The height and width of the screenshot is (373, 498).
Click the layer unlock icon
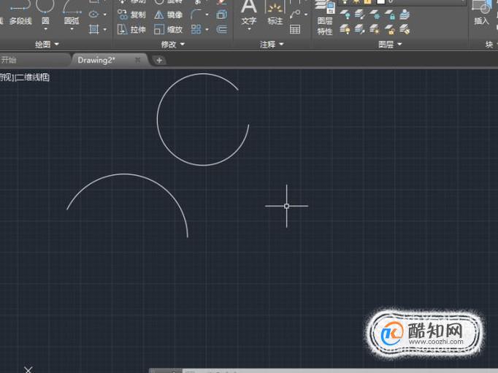pyautogui.click(x=390, y=29)
